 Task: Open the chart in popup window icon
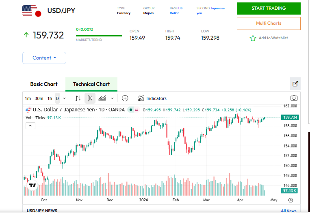pos(295,84)
